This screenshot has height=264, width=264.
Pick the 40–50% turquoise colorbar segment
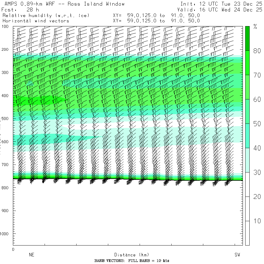248,136
